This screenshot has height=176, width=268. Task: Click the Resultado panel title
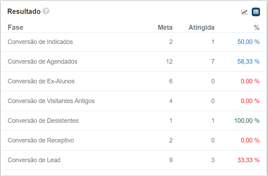24,11
